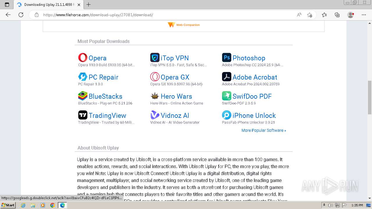
Task: Click the BlueStacks icon
Action: coord(83,96)
